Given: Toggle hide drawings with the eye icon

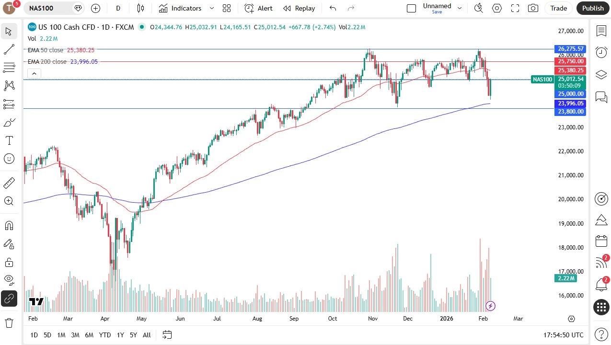Looking at the screenshot, I should [9, 280].
